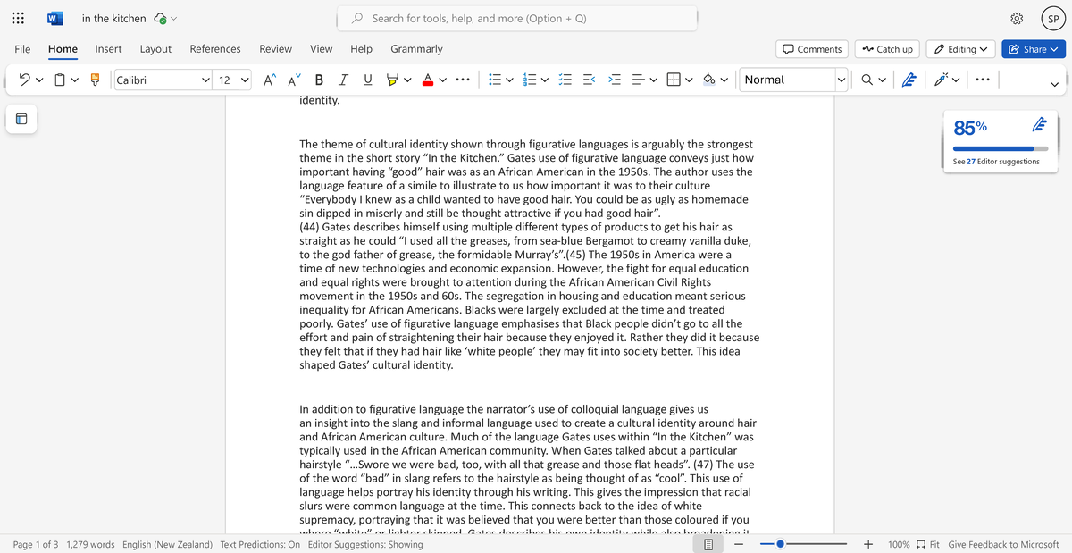Open the Comments pane
1072x553 pixels.
[812, 49]
